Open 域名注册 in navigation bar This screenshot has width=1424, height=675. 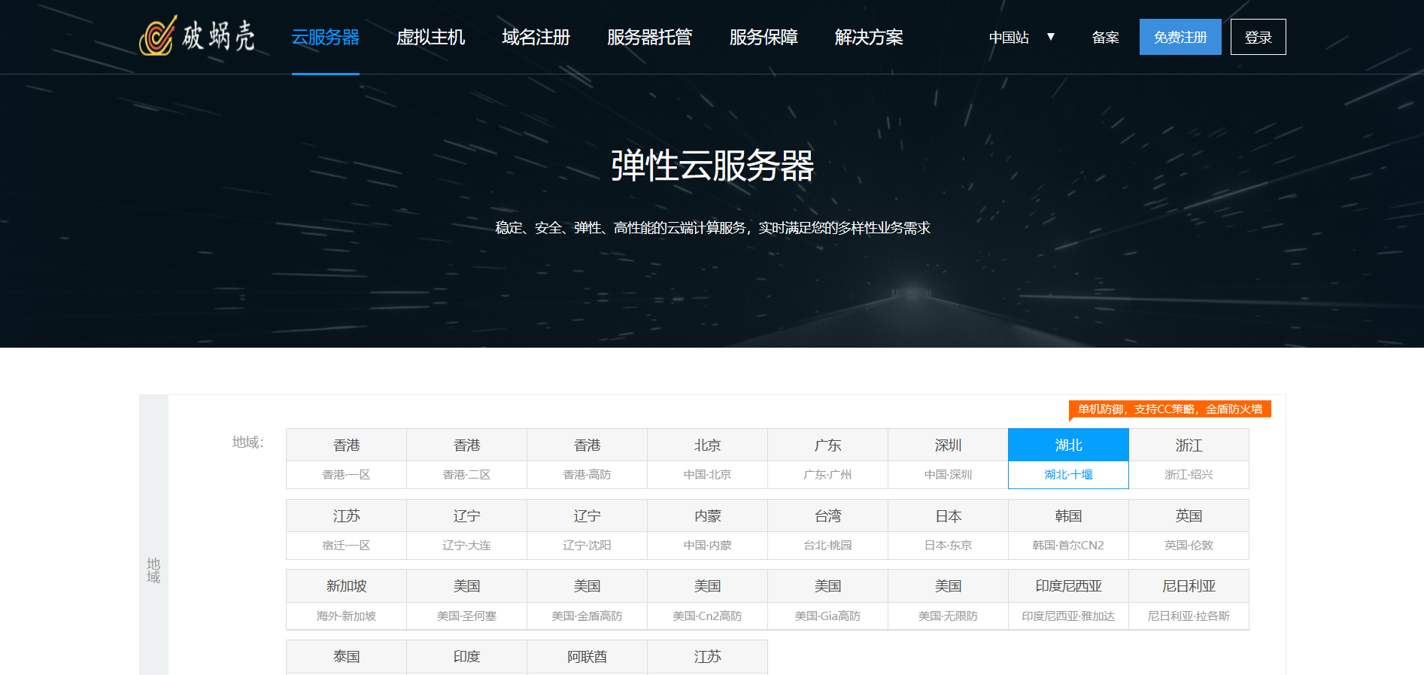point(536,37)
